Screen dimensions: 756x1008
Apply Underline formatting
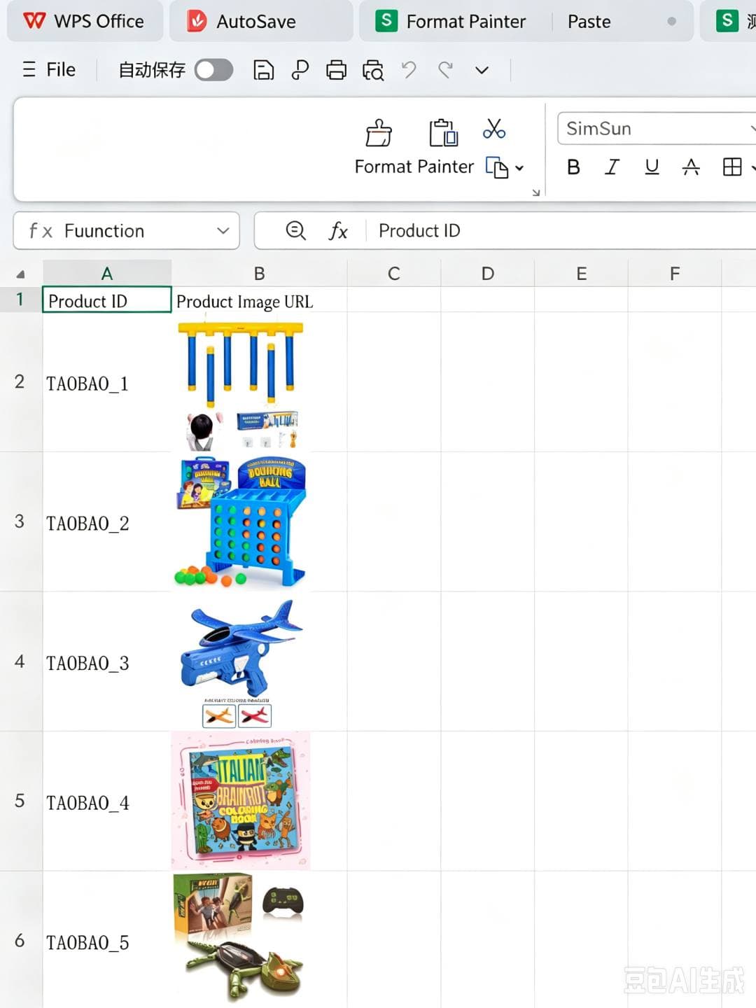[652, 167]
